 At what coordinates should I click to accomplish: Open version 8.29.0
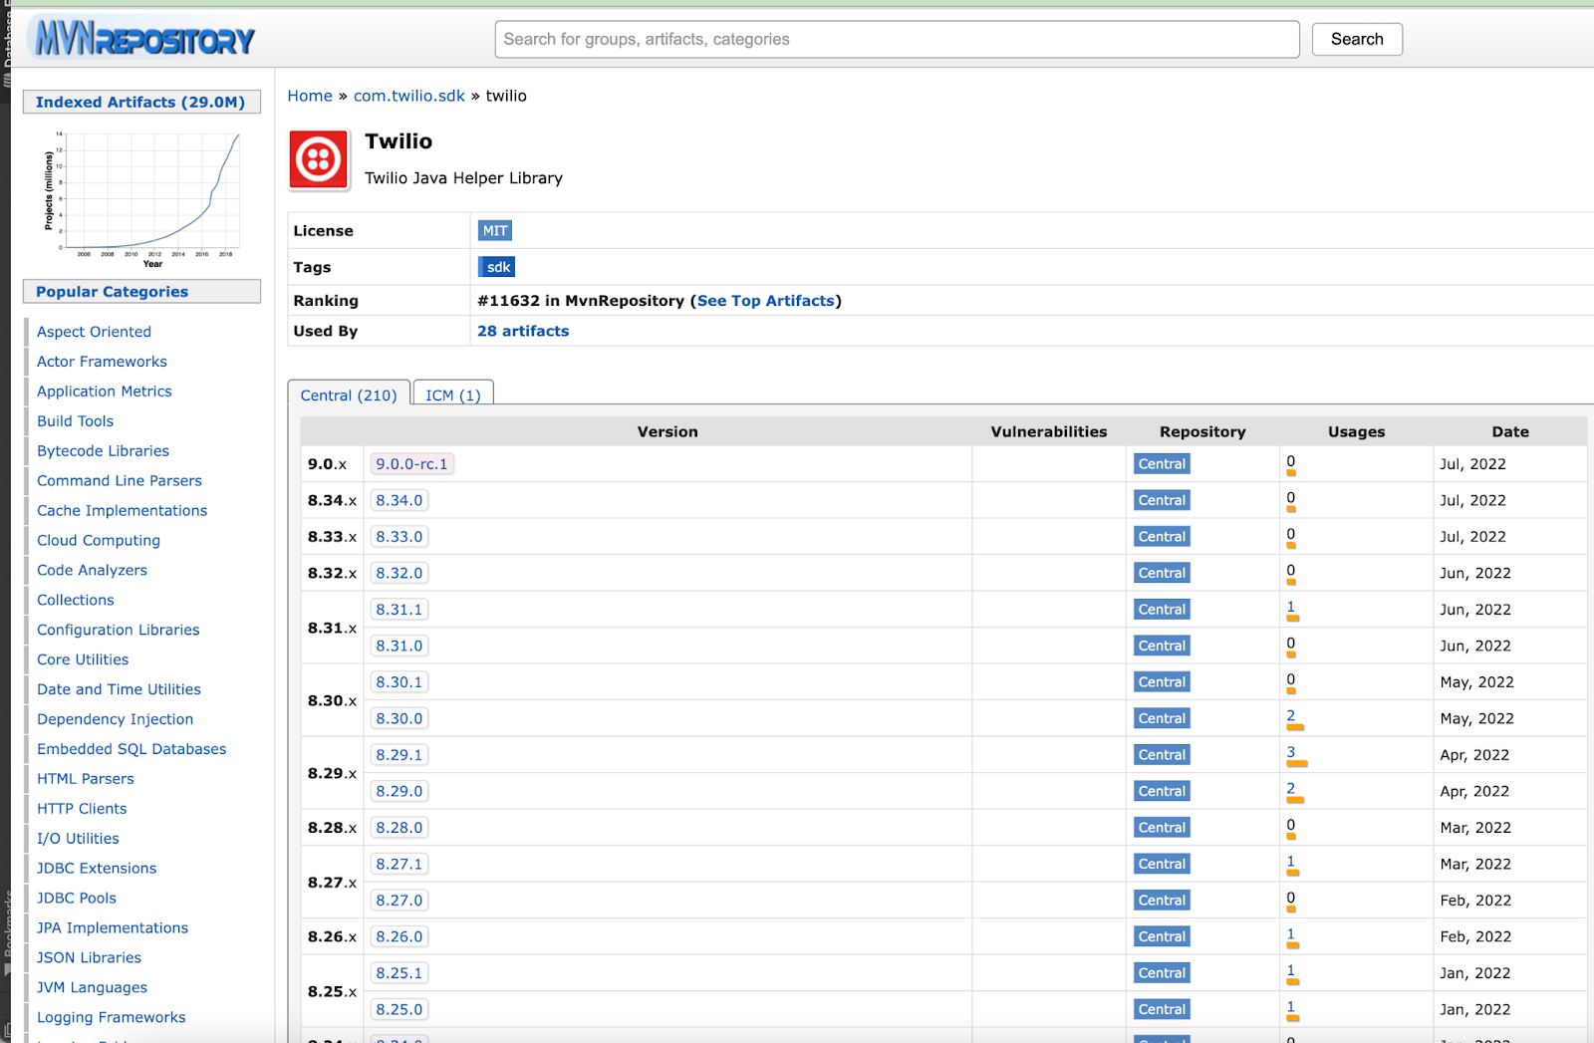pos(399,791)
